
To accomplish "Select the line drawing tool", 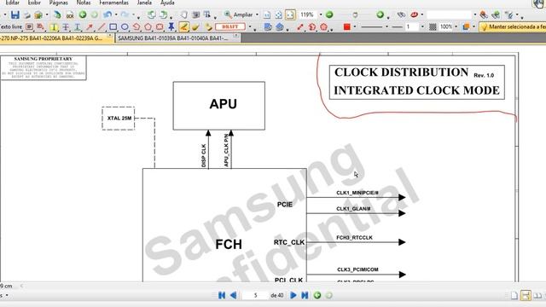I will pos(102,26).
